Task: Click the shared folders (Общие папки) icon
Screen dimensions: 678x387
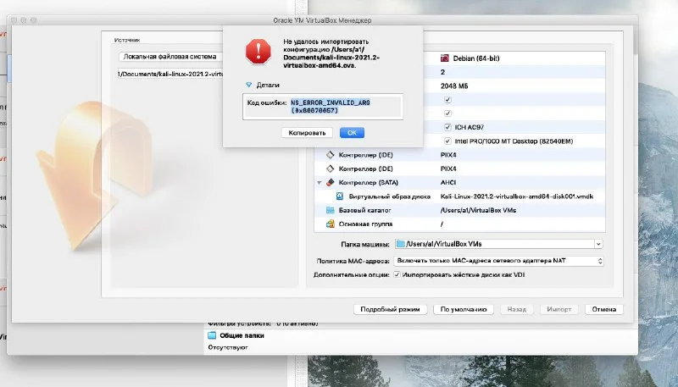Action: click(213, 335)
